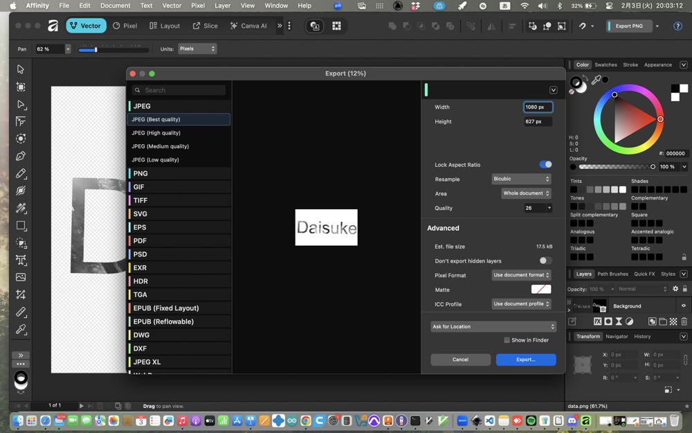The width and height of the screenshot is (692, 433).
Task: Switch to the Stroke tab
Action: coord(630,65)
